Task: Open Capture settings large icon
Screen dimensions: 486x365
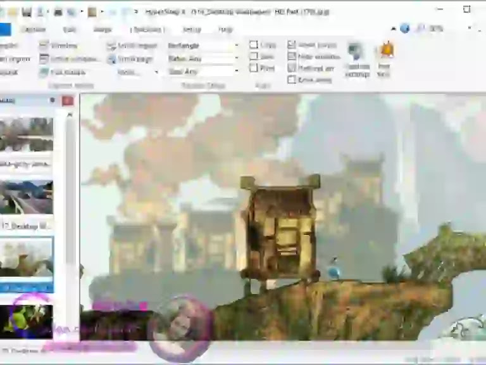Action: pos(357,60)
